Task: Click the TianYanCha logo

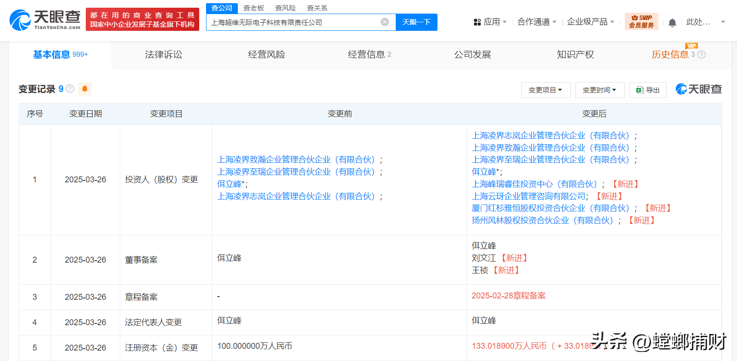Action: tap(45, 20)
